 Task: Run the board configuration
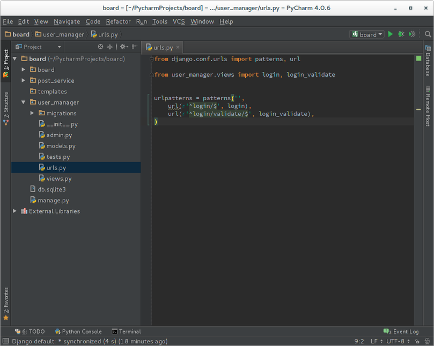click(x=390, y=34)
